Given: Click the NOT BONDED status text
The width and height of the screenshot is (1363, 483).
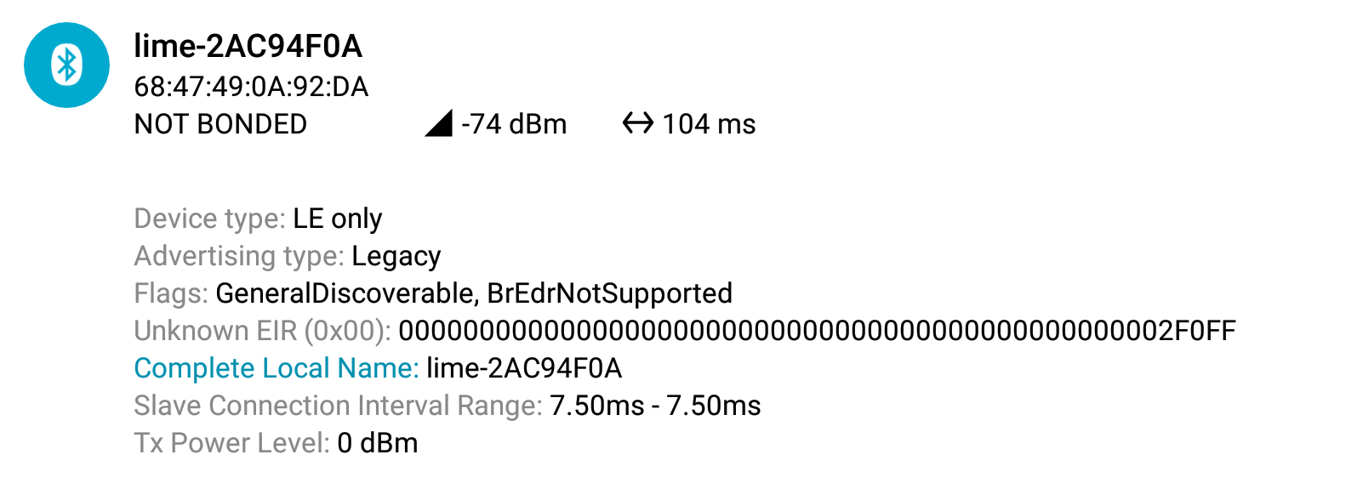Looking at the screenshot, I should (x=220, y=124).
